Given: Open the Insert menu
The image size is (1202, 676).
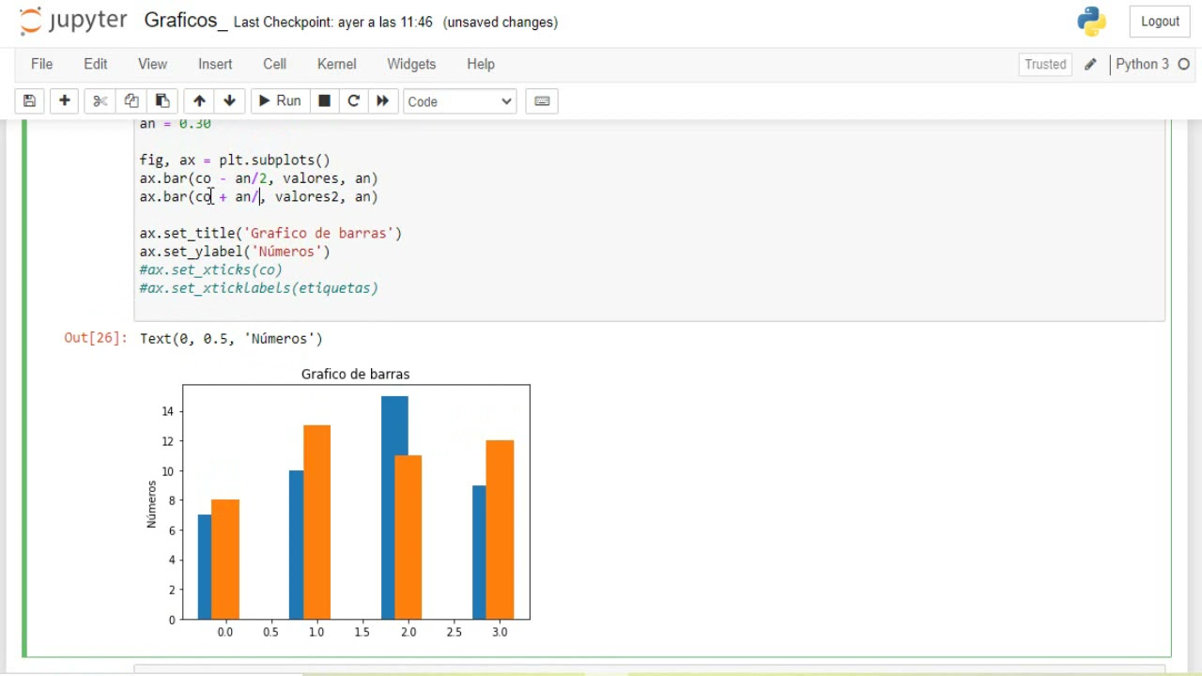Looking at the screenshot, I should point(215,64).
